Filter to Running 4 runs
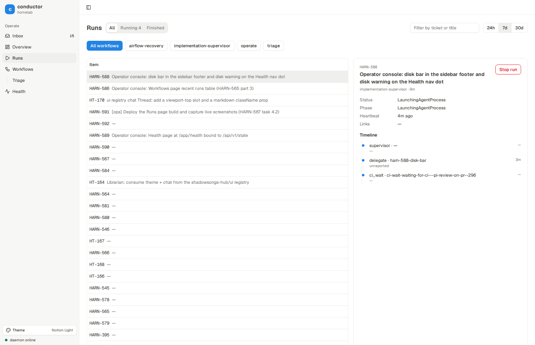The width and height of the screenshot is (535, 345). [131, 28]
